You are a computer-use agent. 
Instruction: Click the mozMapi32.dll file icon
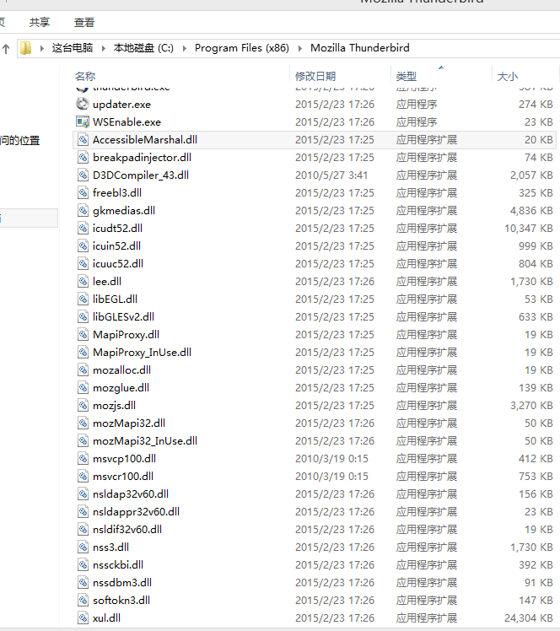(83, 423)
